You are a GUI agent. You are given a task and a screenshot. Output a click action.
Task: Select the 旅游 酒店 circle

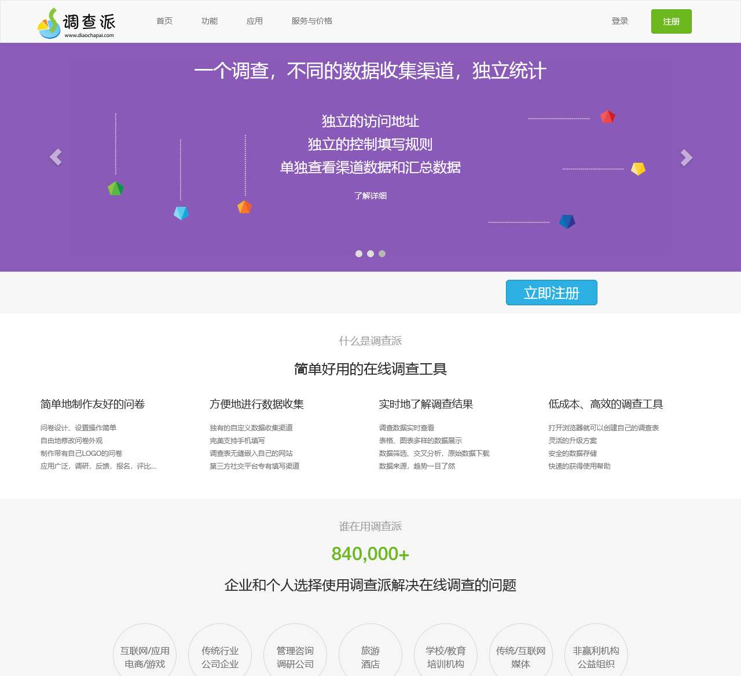(370, 655)
